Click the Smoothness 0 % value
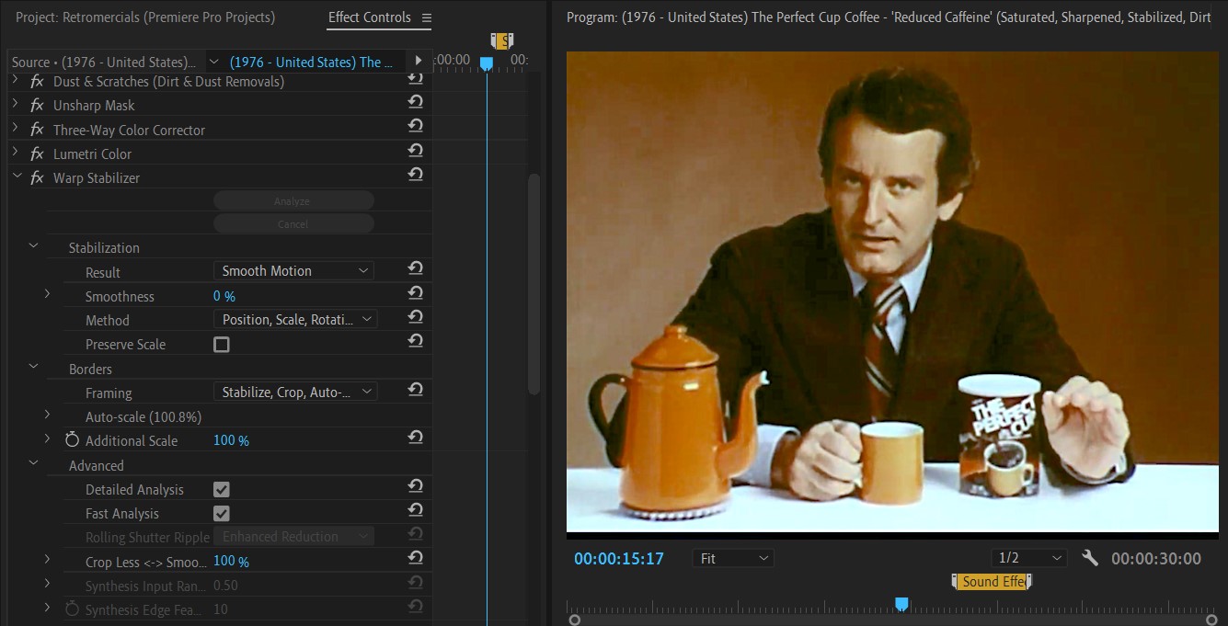The image size is (1228, 626). [x=224, y=296]
